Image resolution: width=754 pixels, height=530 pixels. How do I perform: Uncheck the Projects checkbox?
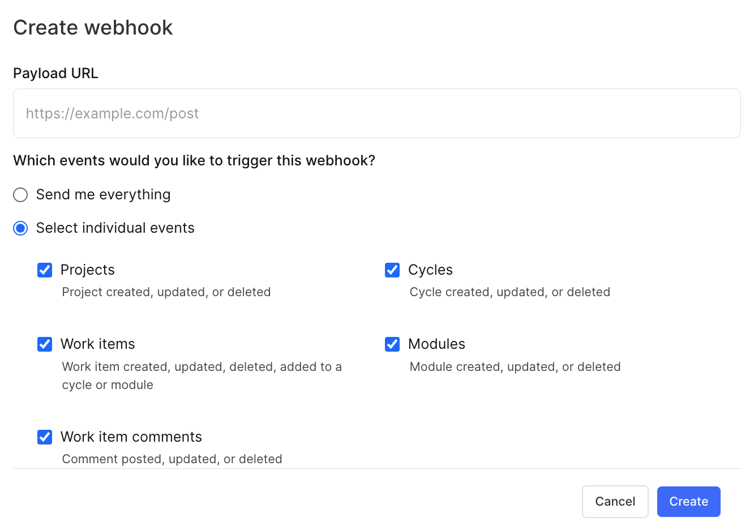click(x=45, y=270)
